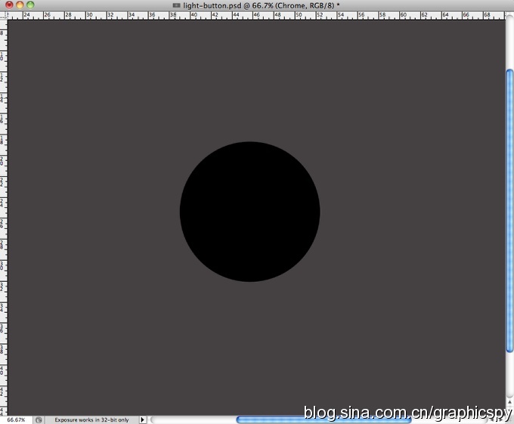Click the yellow minimize window button
Image resolution: width=514 pixels, height=424 pixels.
tap(20, 5)
